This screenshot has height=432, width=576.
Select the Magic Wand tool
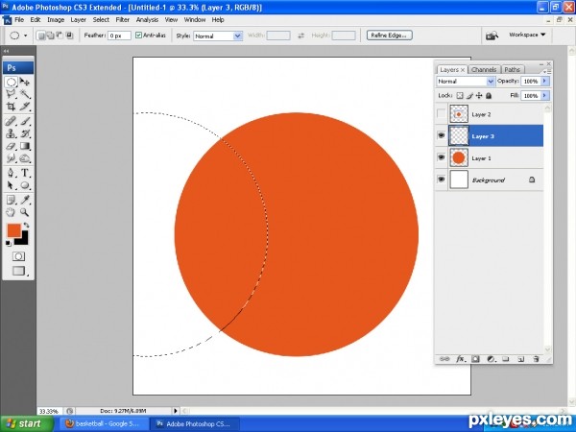pos(25,94)
